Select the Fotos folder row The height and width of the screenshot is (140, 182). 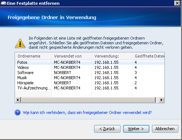click(x=90, y=62)
